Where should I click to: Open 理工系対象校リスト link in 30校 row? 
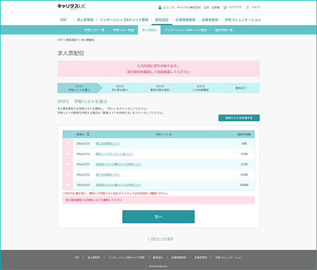[107, 143]
